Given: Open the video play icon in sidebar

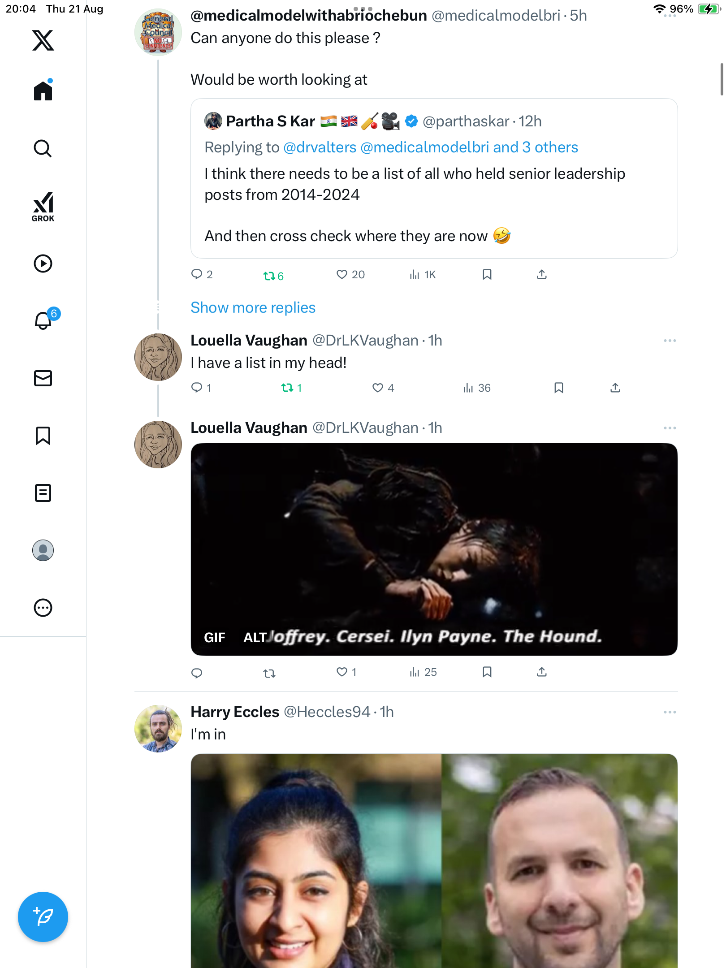Looking at the screenshot, I should coord(43,264).
